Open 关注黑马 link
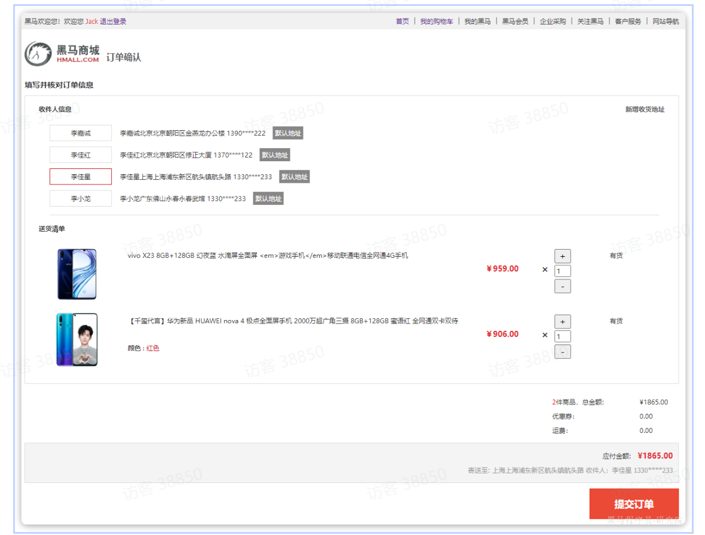This screenshot has height=535, width=705. (x=590, y=21)
